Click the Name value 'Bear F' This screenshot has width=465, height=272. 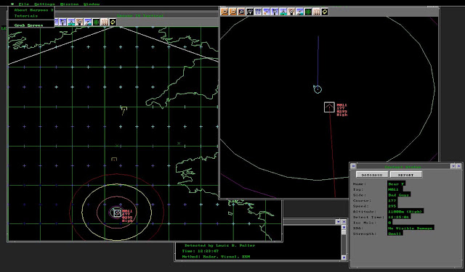tap(396, 184)
